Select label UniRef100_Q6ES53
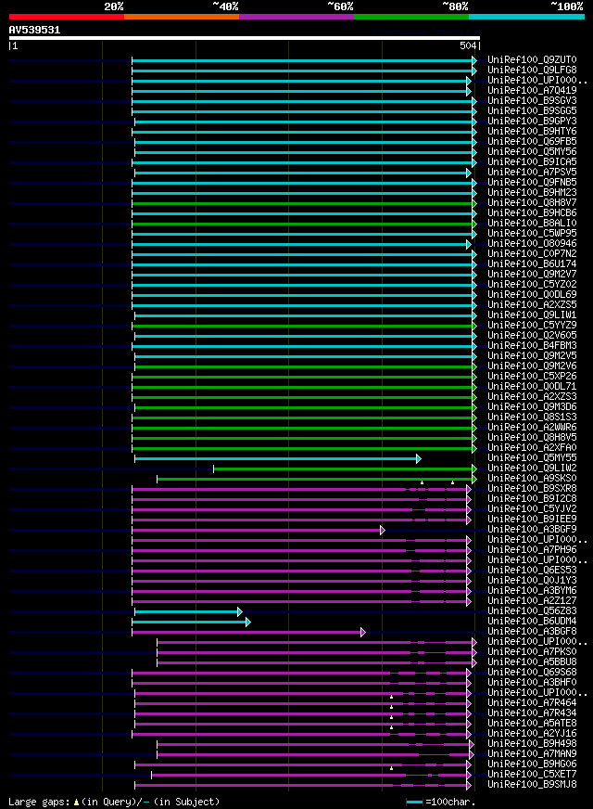This screenshot has width=593, height=809. coord(532,571)
